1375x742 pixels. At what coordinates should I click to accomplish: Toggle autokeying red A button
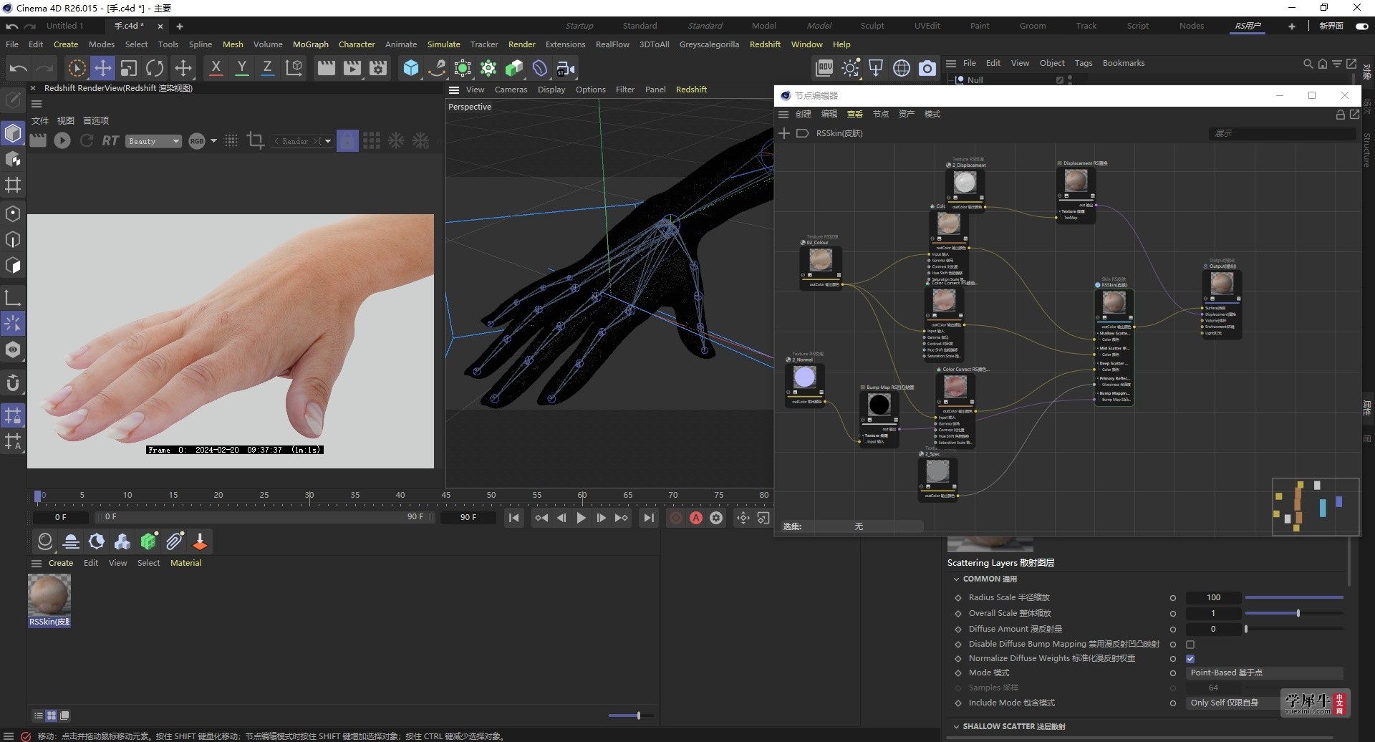[x=696, y=518]
